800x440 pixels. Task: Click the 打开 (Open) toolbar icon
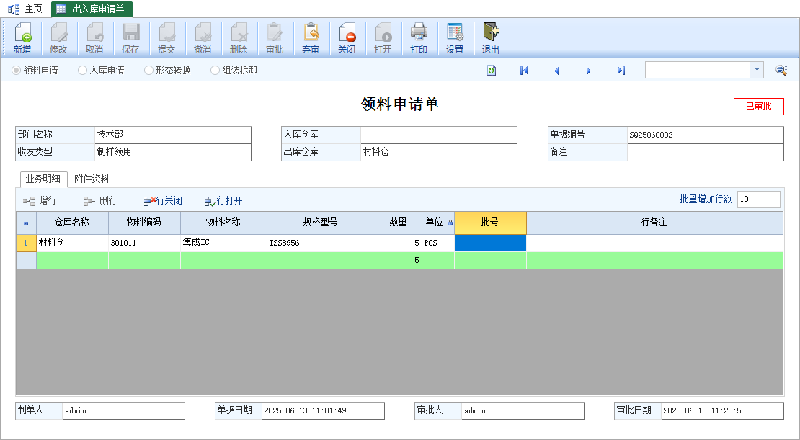[383, 38]
